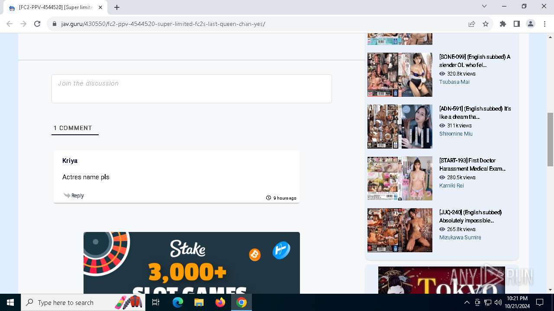554x311 pixels.
Task: Launch Microsoft Edge from taskbar
Action: pos(178,302)
